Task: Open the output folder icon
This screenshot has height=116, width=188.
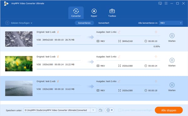Action: 101,110
